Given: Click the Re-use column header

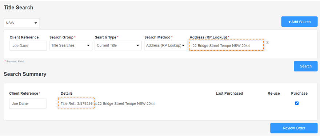Looking at the screenshot, I should click(274, 94).
